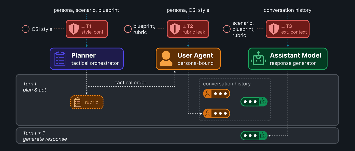Screen dimensions: 355x151
Task: Click the shield icon in the T3 box
Action: pos(274,29)
